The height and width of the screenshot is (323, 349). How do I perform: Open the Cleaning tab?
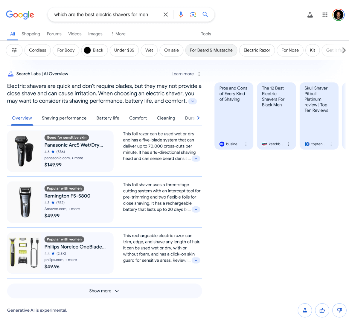point(166,118)
